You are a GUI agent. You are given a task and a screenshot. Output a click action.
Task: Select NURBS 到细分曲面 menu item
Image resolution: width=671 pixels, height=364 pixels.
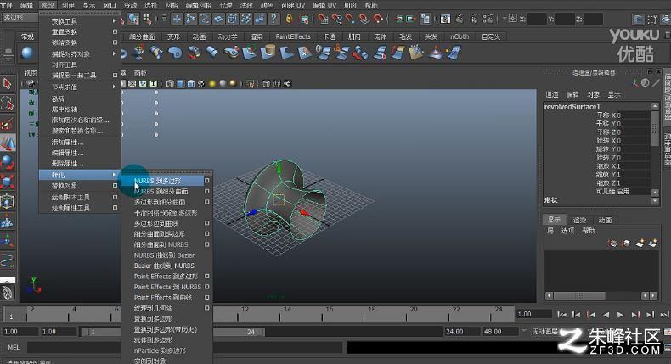(x=161, y=192)
